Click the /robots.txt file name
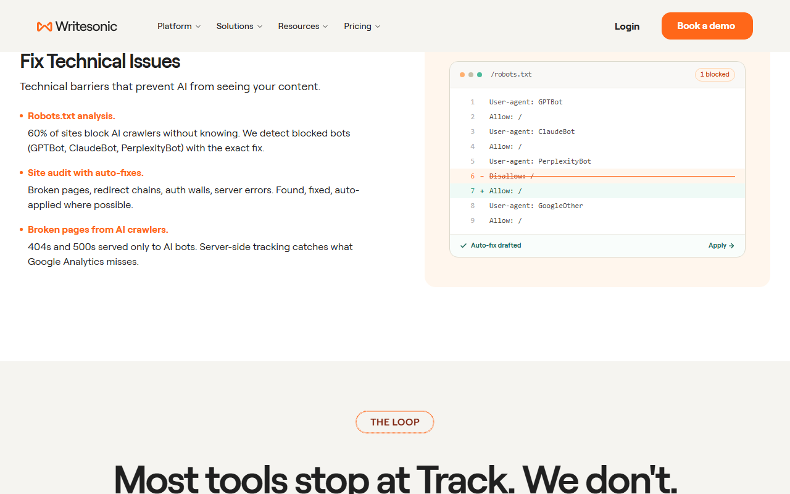This screenshot has height=494, width=790. pos(511,74)
